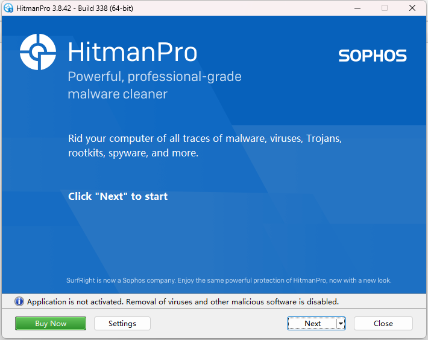Open Settings
The height and width of the screenshot is (340, 428).
tap(122, 323)
